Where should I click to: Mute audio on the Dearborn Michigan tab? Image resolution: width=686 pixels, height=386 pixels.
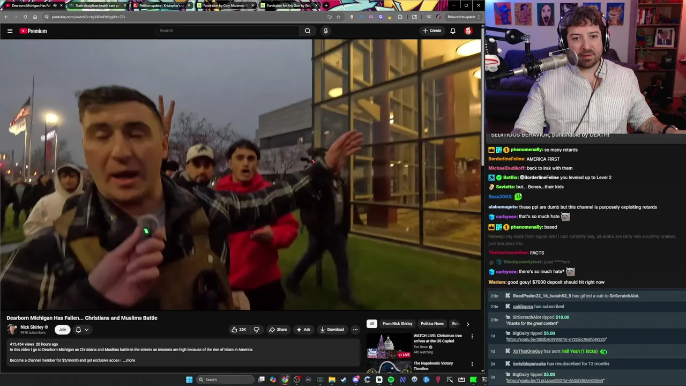click(x=54, y=5)
